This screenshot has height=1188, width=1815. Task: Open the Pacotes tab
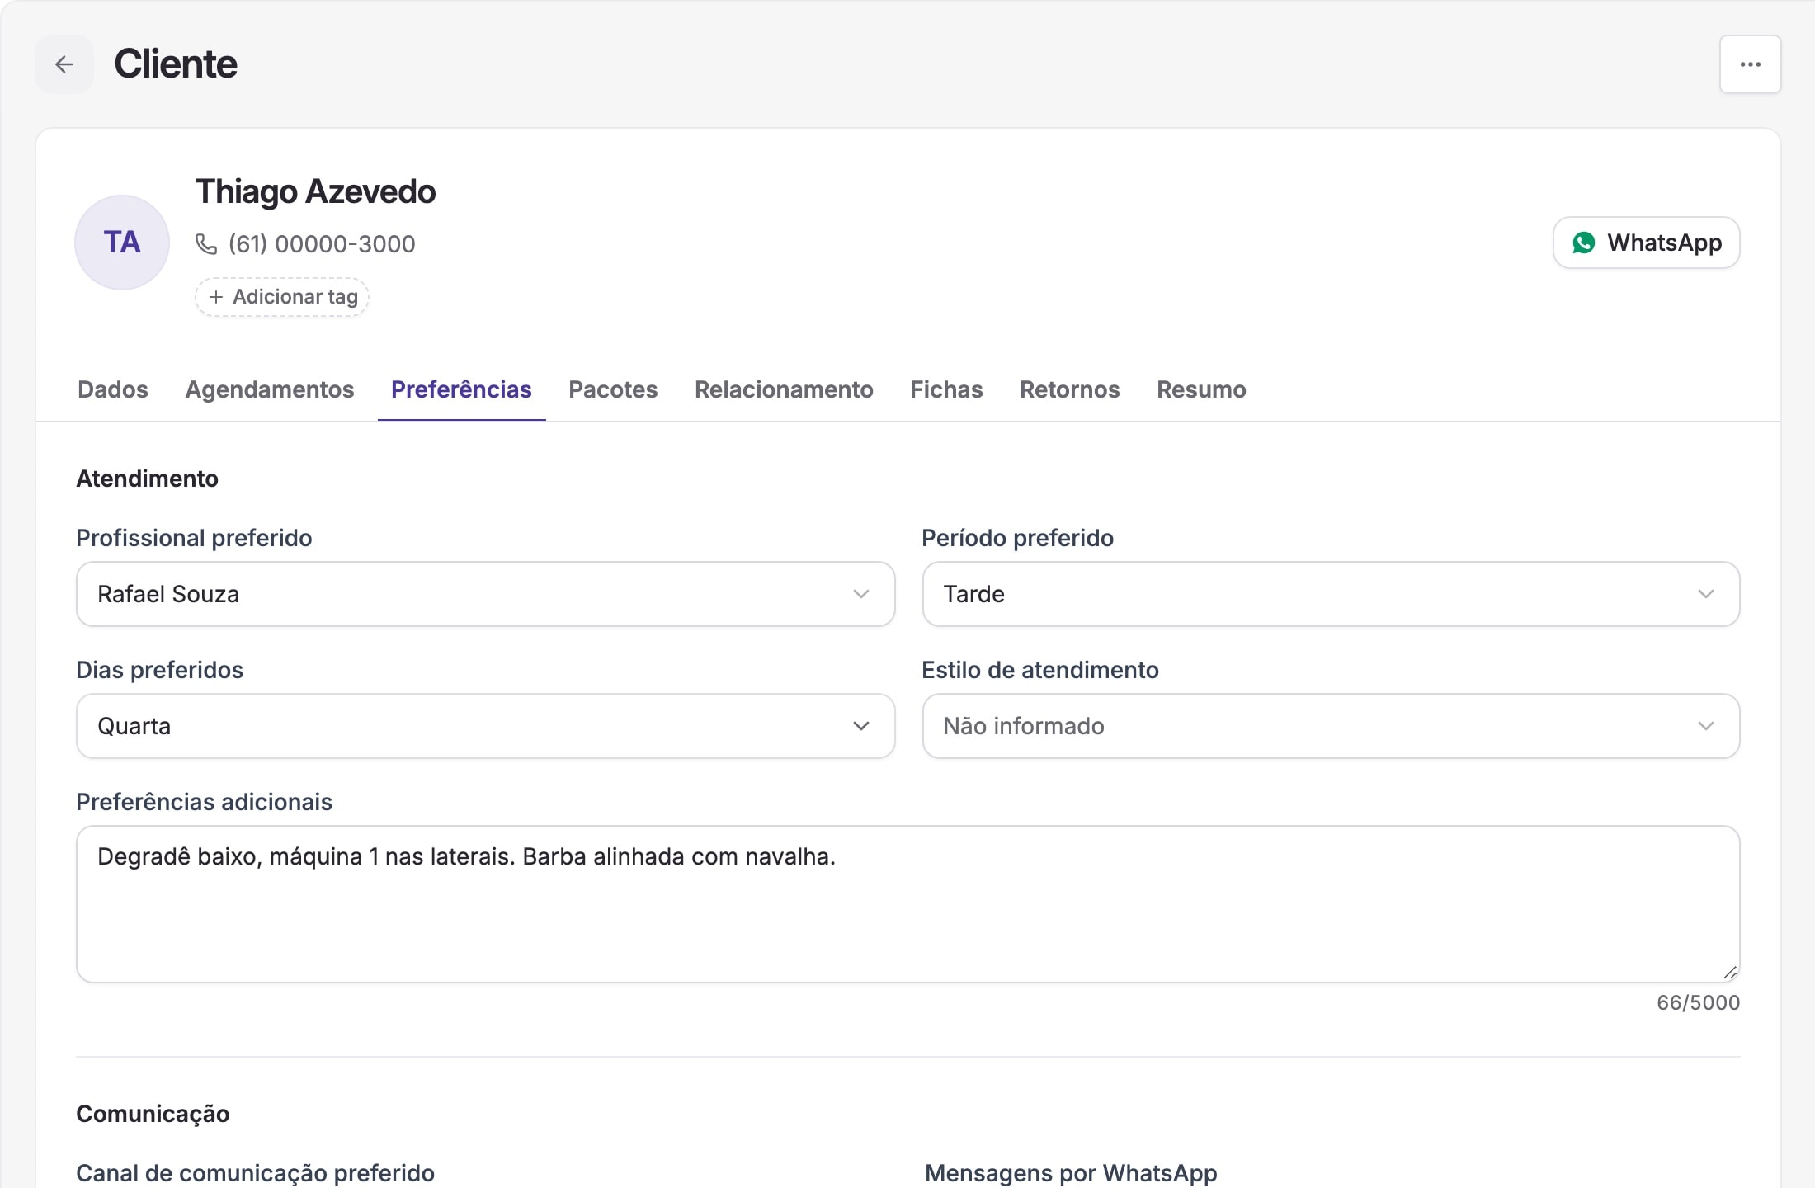(x=613, y=389)
